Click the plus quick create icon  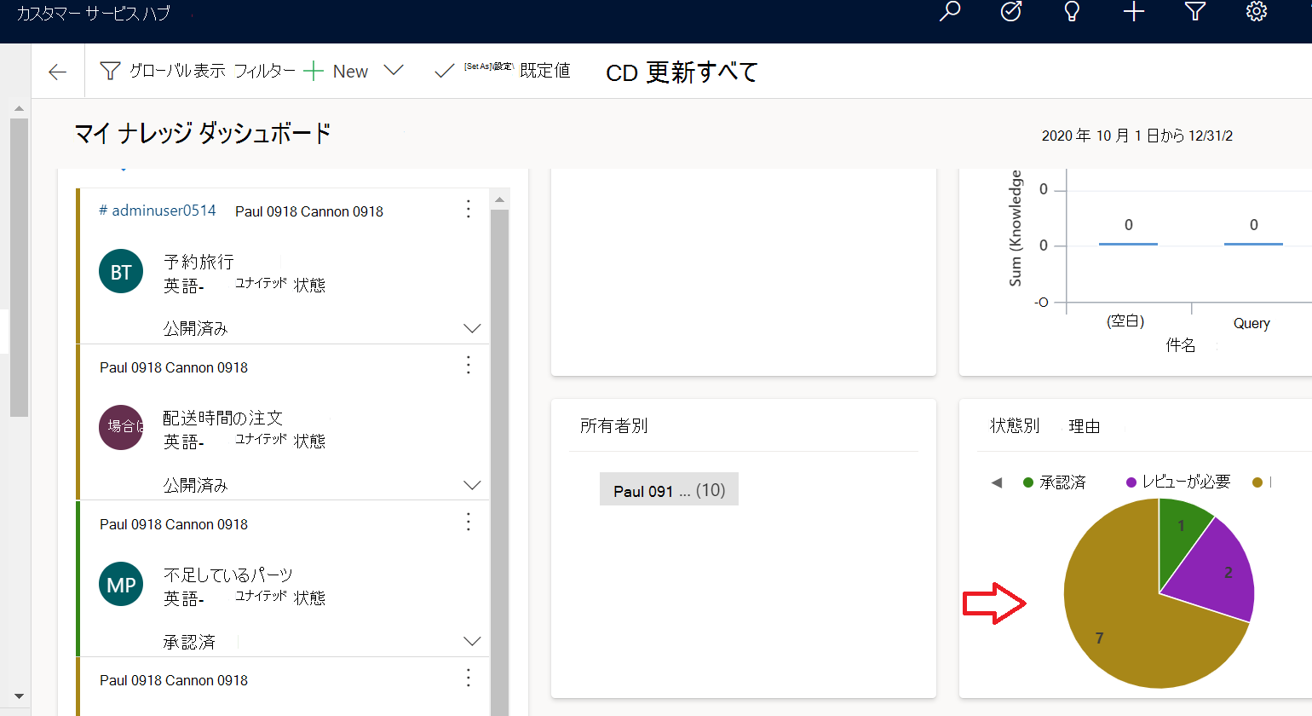pos(1134,12)
